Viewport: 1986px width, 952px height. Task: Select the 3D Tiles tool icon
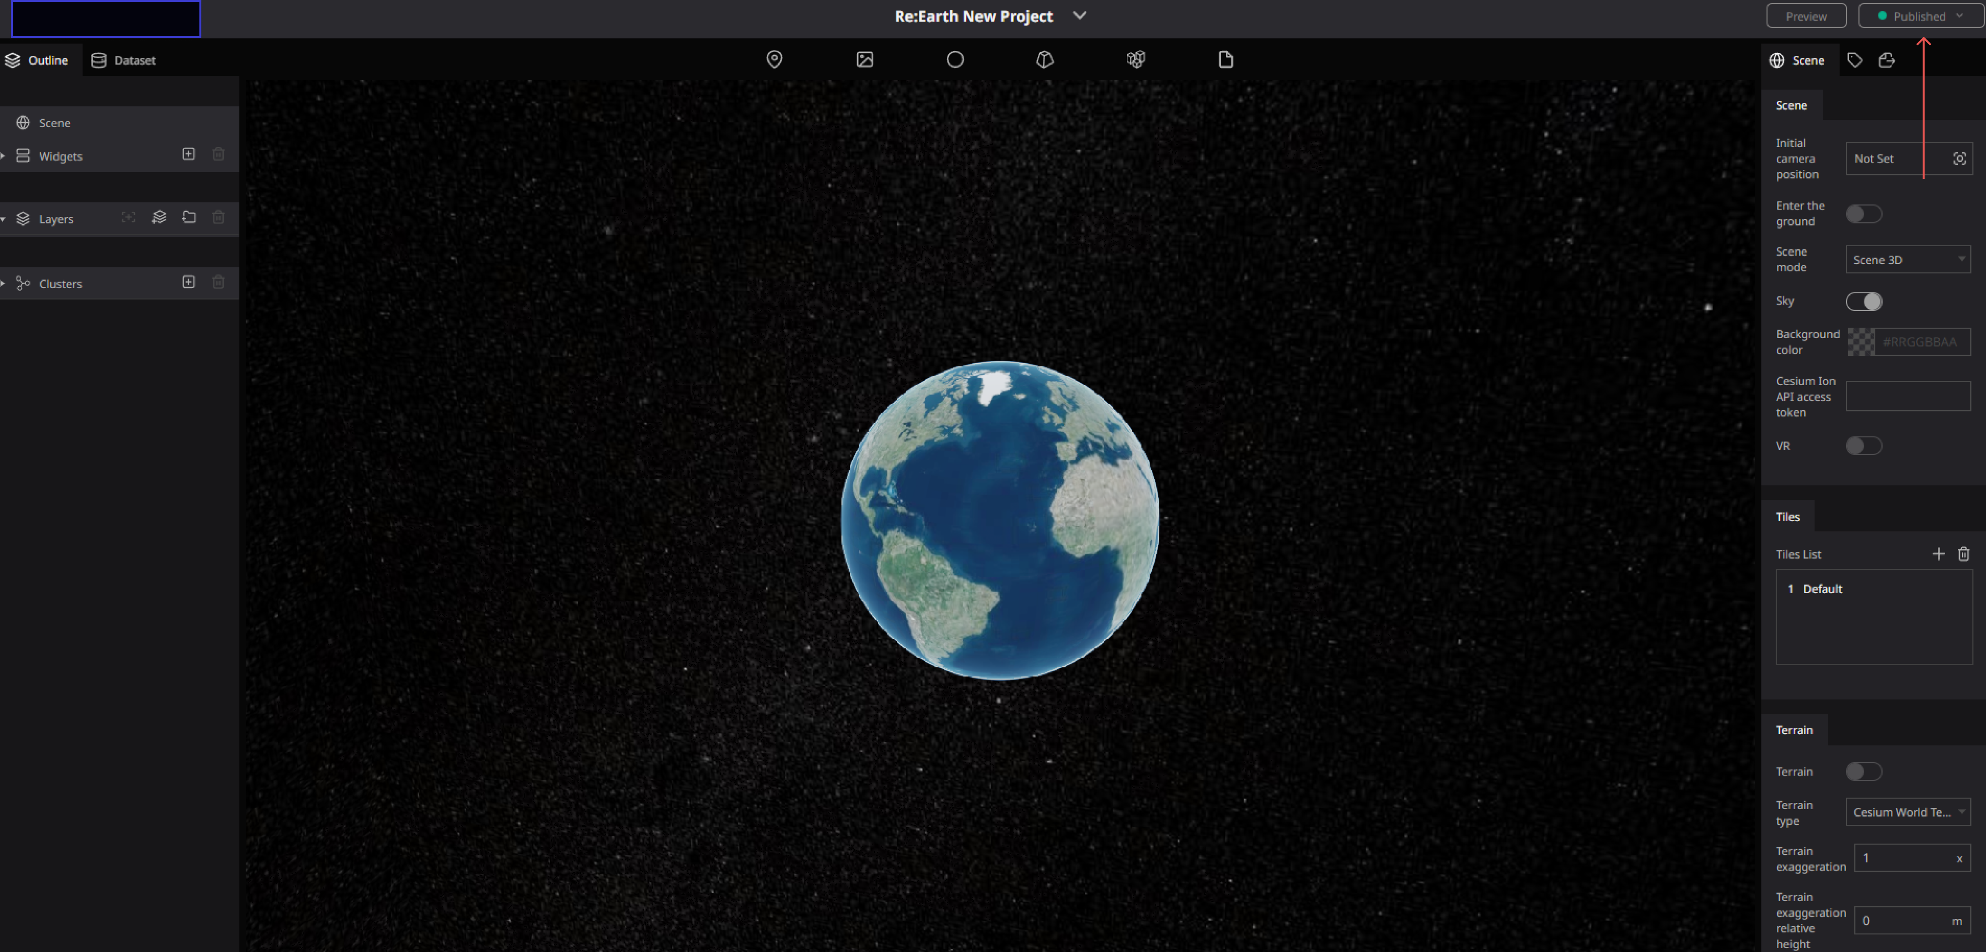pyautogui.click(x=1135, y=59)
